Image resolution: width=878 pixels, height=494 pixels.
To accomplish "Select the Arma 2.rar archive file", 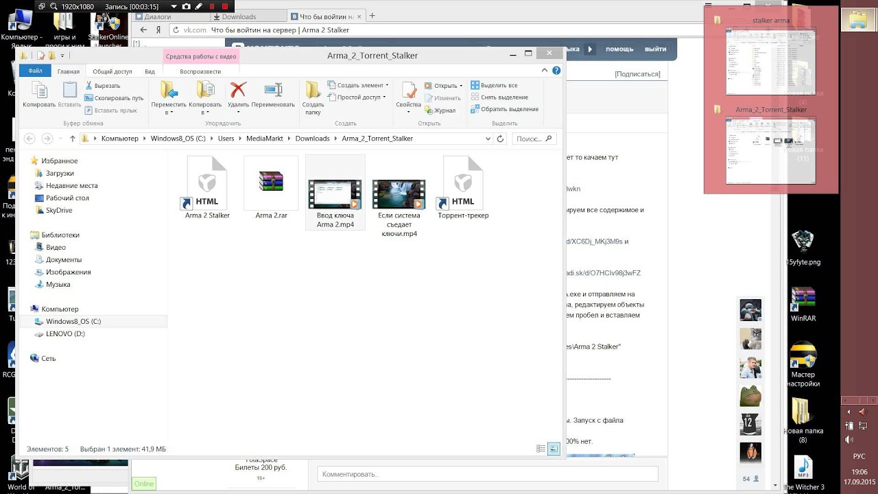I will pos(271,188).
